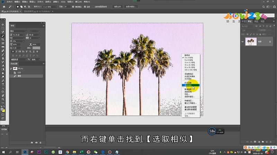Select the Gradient tool
The width and height of the screenshot is (277, 155).
click(x=3, y=69)
